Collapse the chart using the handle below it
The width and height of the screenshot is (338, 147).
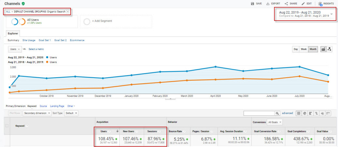coord(170,99)
